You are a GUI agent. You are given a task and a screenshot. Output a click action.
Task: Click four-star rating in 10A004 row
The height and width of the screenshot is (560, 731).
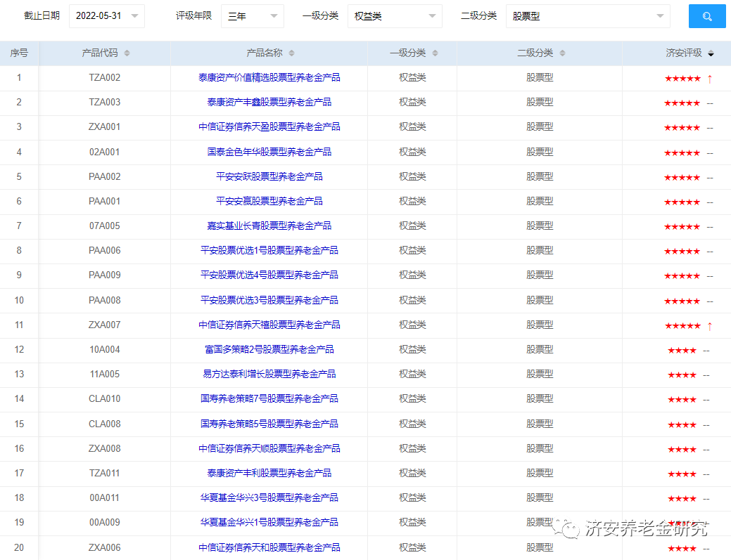[682, 351]
